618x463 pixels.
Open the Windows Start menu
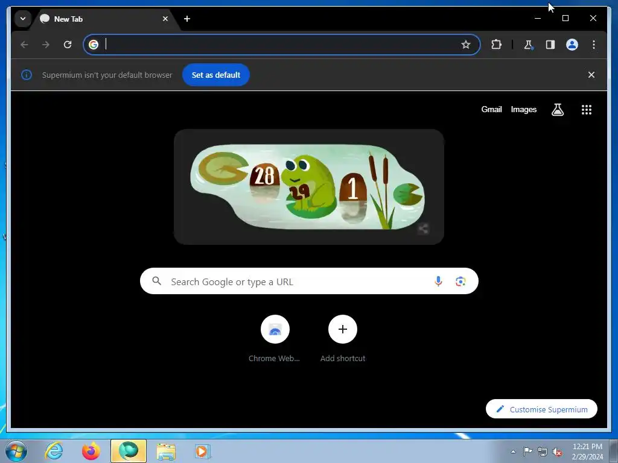tap(16, 451)
